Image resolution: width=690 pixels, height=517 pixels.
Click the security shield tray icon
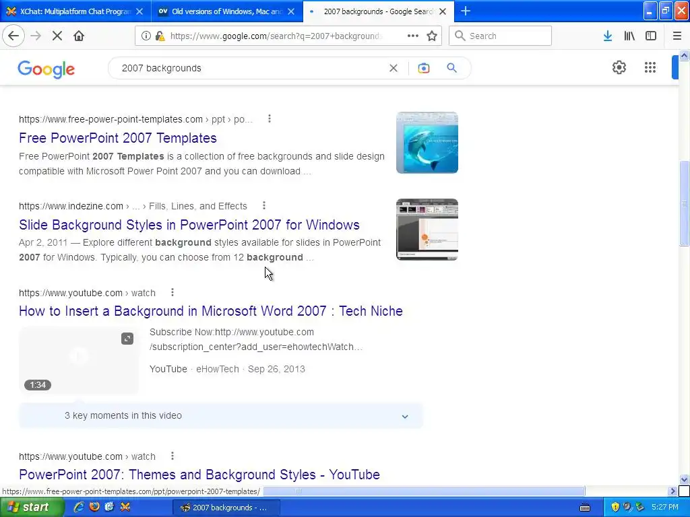[615, 507]
